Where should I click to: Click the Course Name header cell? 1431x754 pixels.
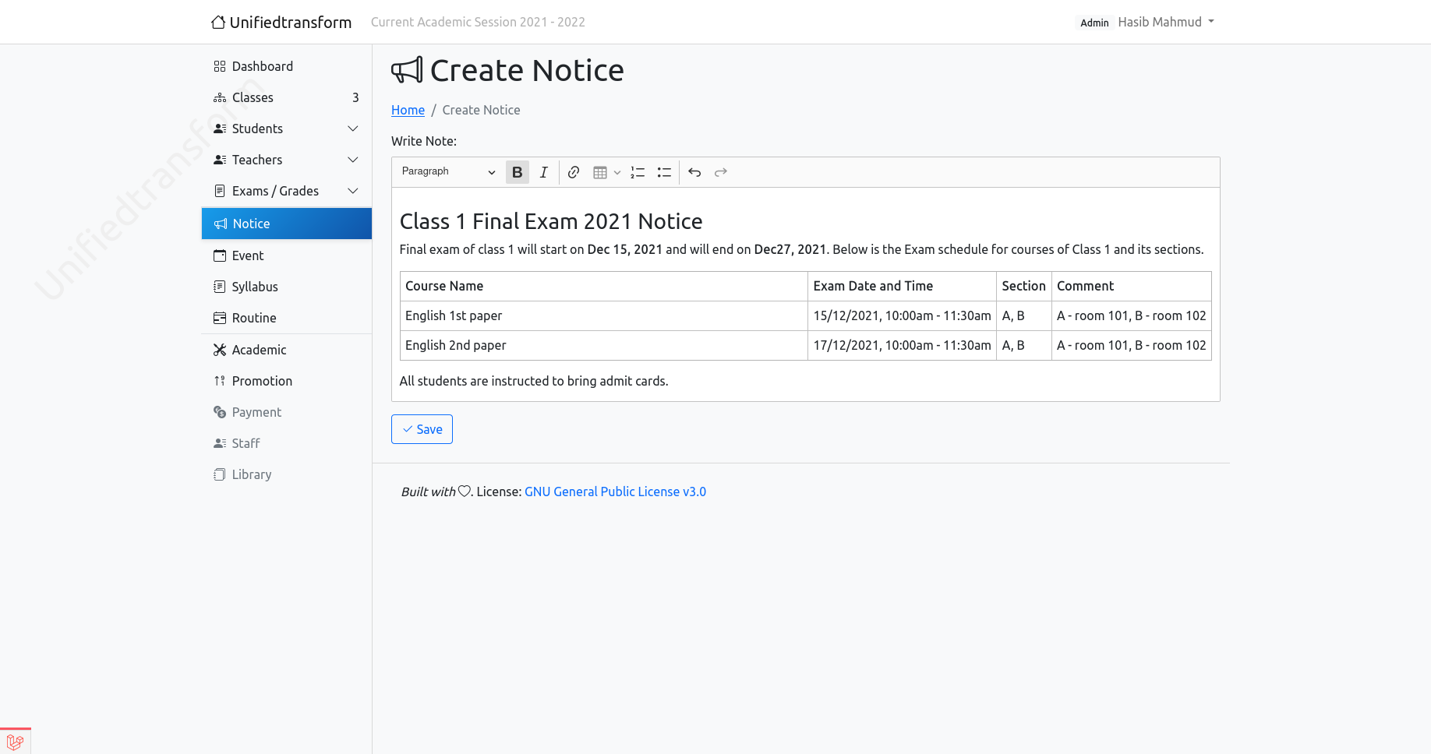tap(604, 286)
